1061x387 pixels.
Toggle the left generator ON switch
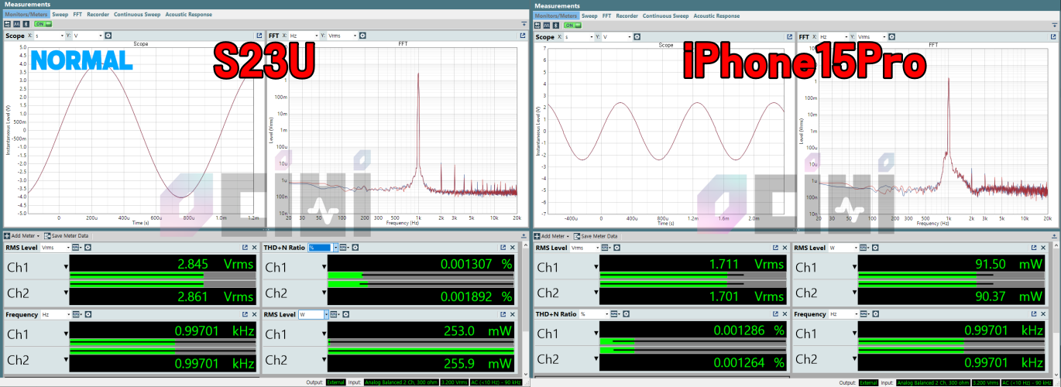[x=42, y=25]
